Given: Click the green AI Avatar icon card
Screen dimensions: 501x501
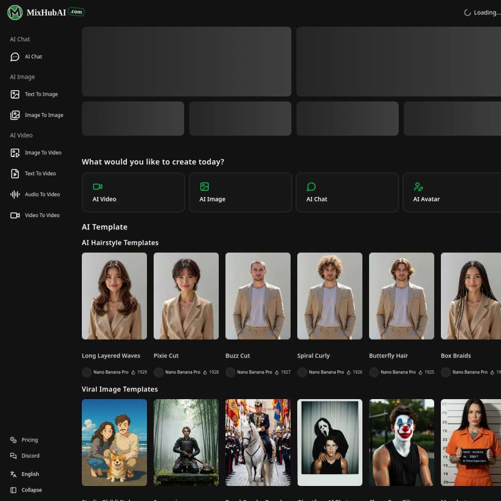Looking at the screenshot, I should coord(451,193).
